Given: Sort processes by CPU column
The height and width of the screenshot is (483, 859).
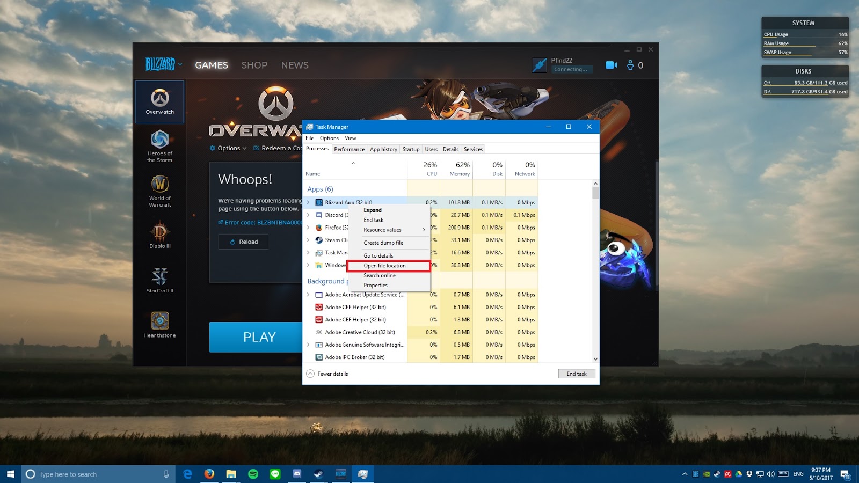Looking at the screenshot, I should coord(424,169).
